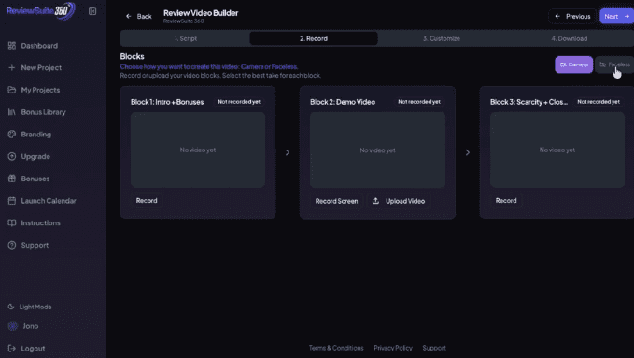Choose the Camera recording mode
This screenshot has width=634, height=358.
point(573,64)
